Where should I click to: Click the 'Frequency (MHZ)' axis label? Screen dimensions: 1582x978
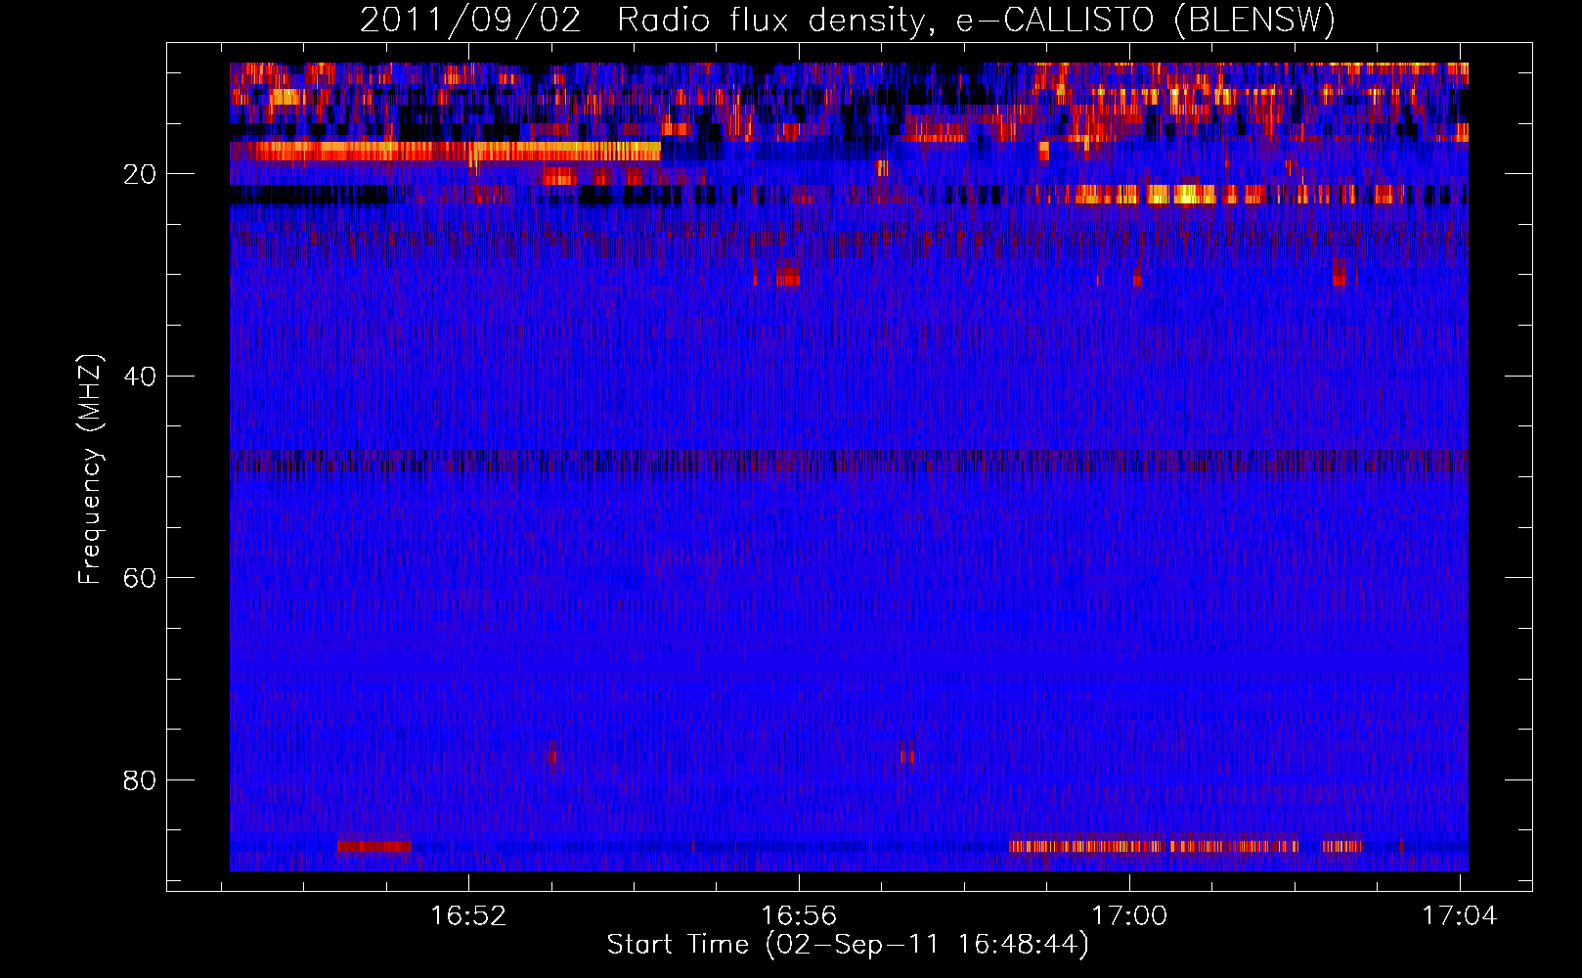pyautogui.click(x=90, y=469)
